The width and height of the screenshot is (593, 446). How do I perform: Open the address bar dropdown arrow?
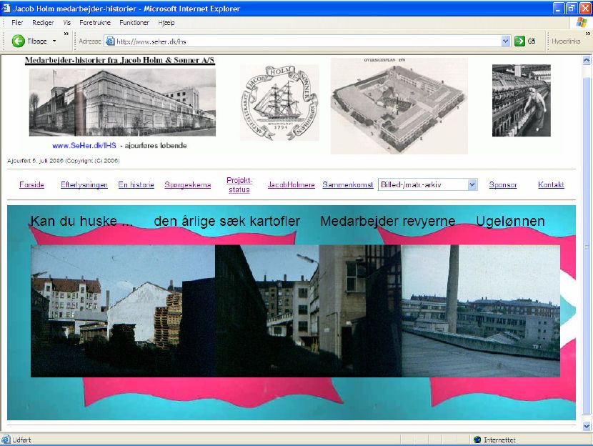pyautogui.click(x=506, y=41)
